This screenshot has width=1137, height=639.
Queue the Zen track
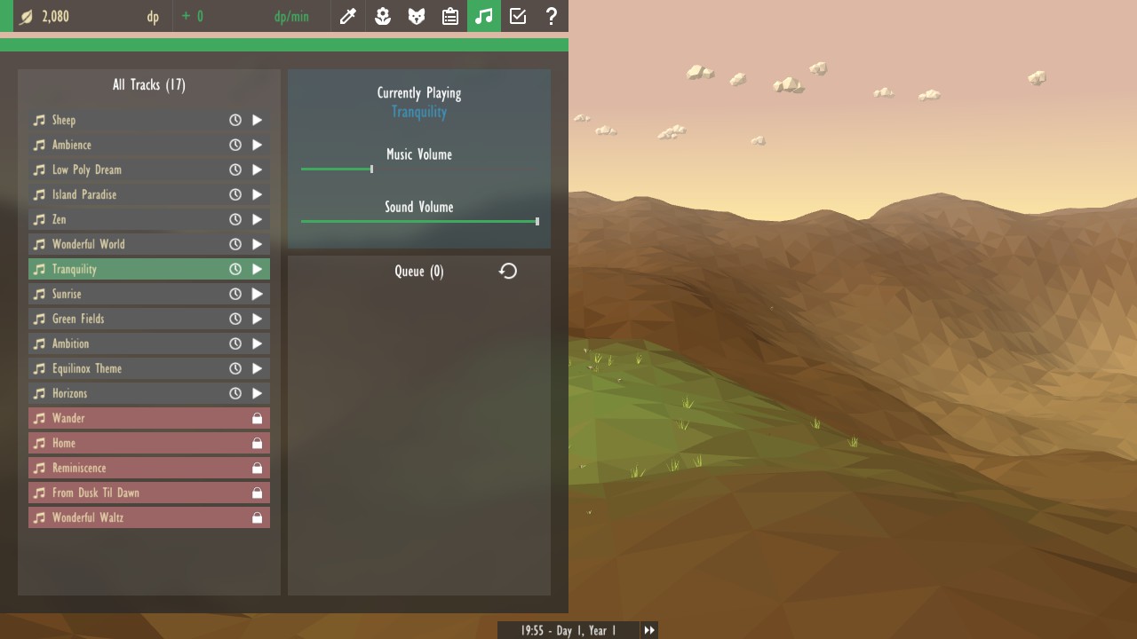coord(235,219)
